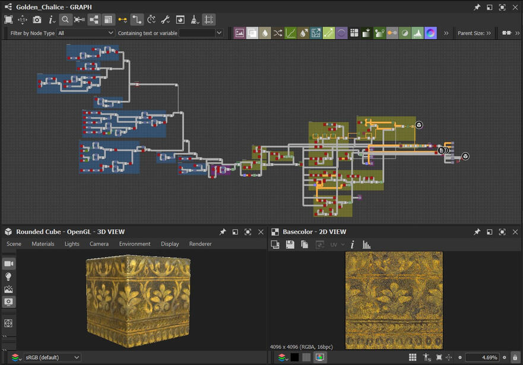Toggle the lock icon in 2D view footer
523x365 pixels.
(515, 357)
